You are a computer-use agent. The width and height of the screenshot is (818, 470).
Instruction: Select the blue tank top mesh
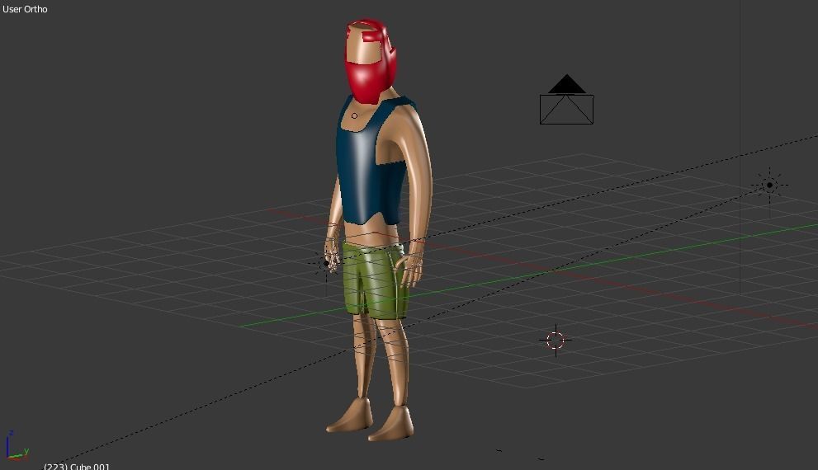coord(371,162)
